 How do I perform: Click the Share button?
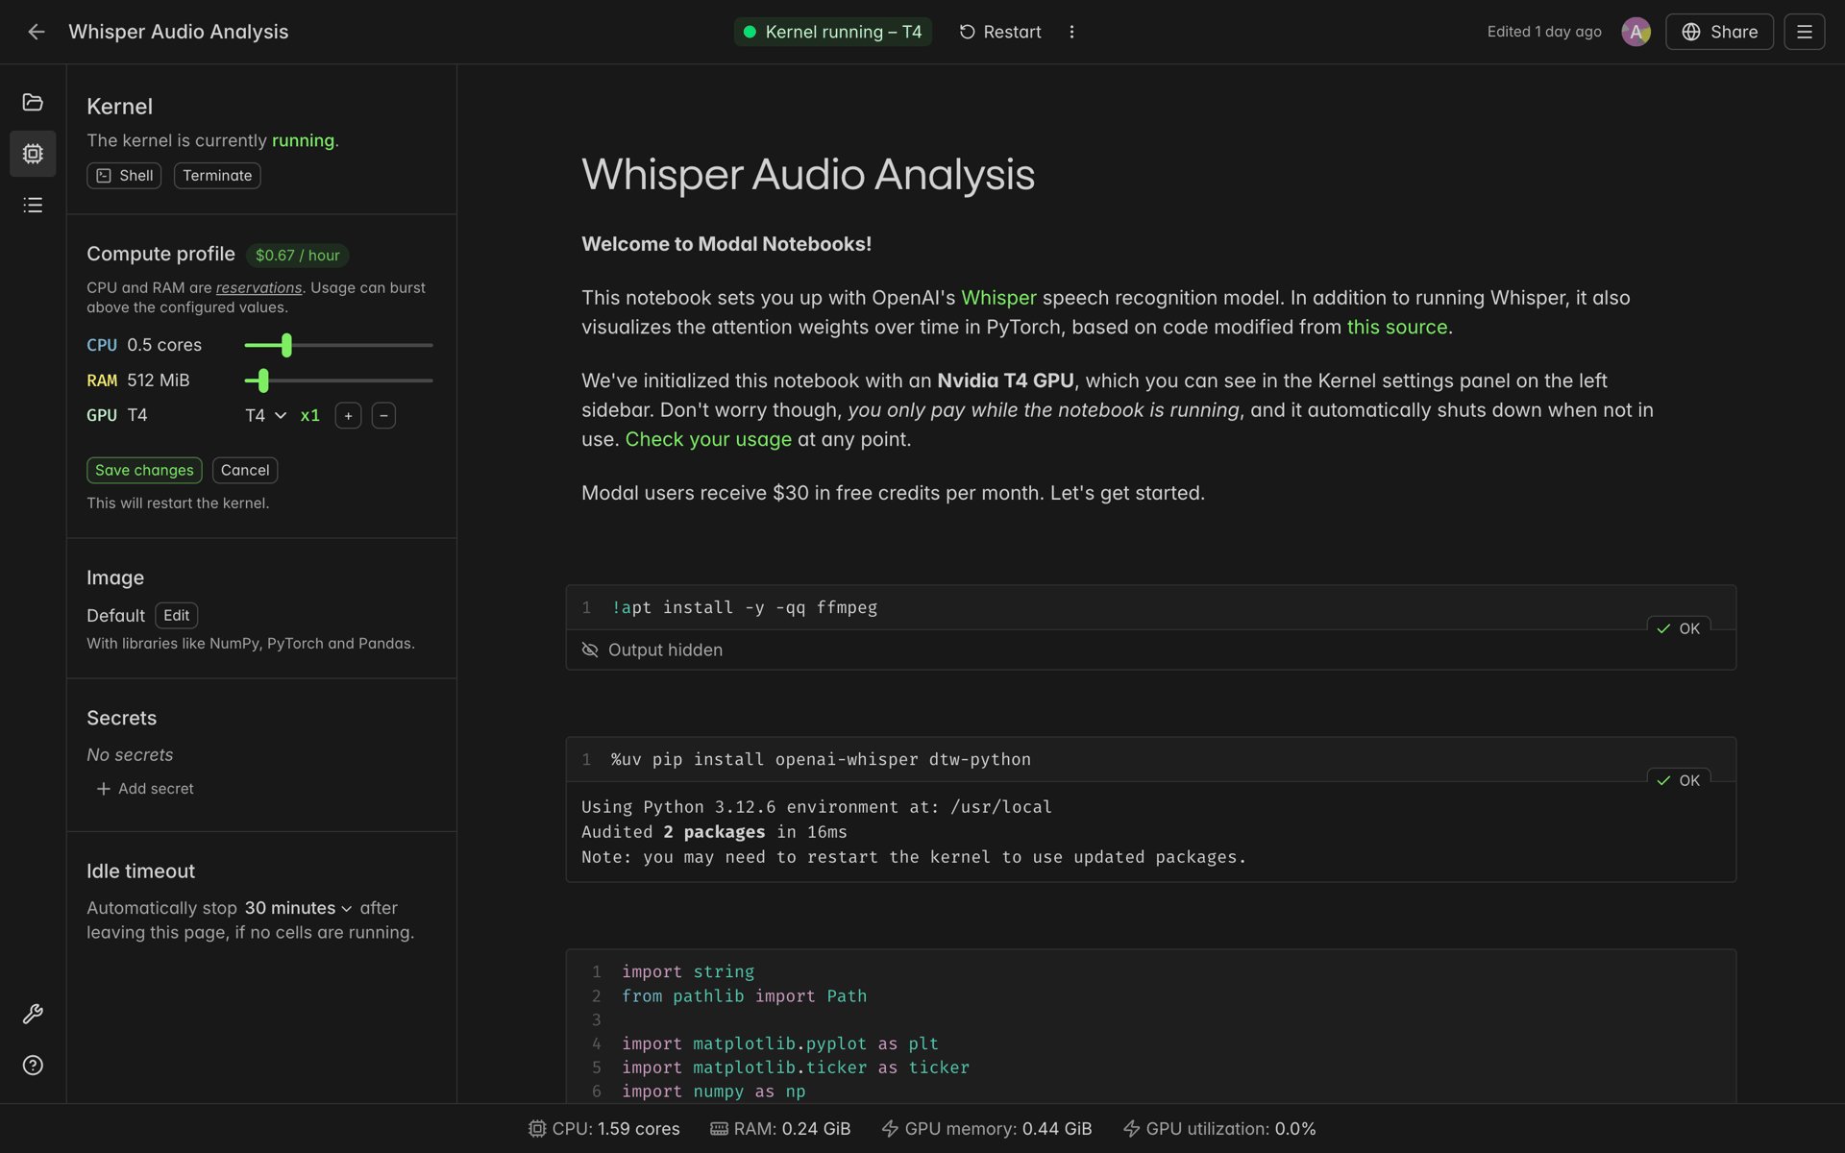[1719, 32]
